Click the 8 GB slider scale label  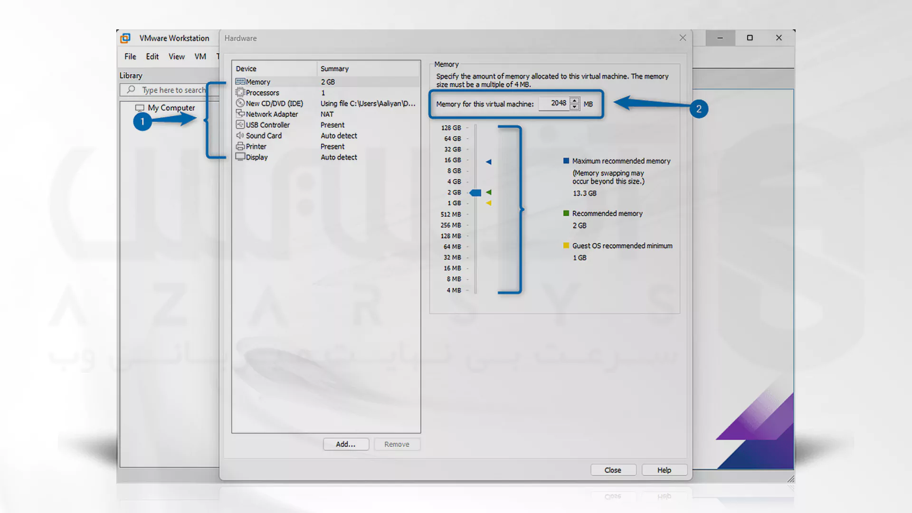454,171
